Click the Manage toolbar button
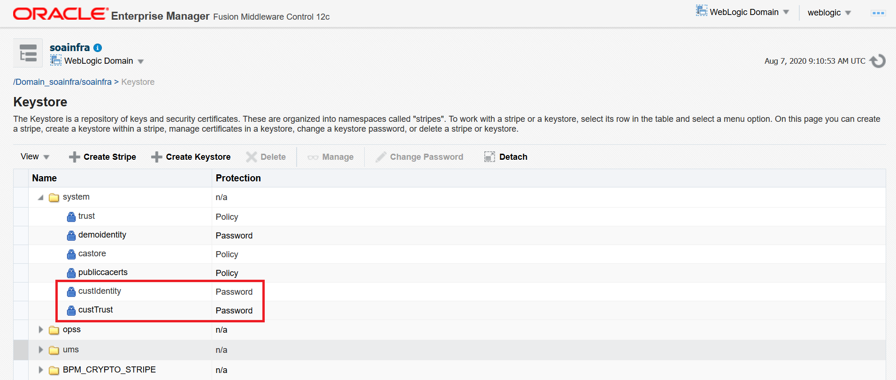 point(330,157)
